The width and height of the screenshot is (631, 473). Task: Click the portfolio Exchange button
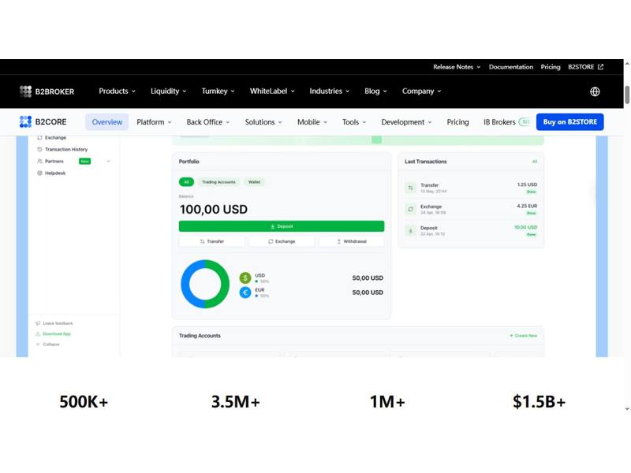(282, 241)
